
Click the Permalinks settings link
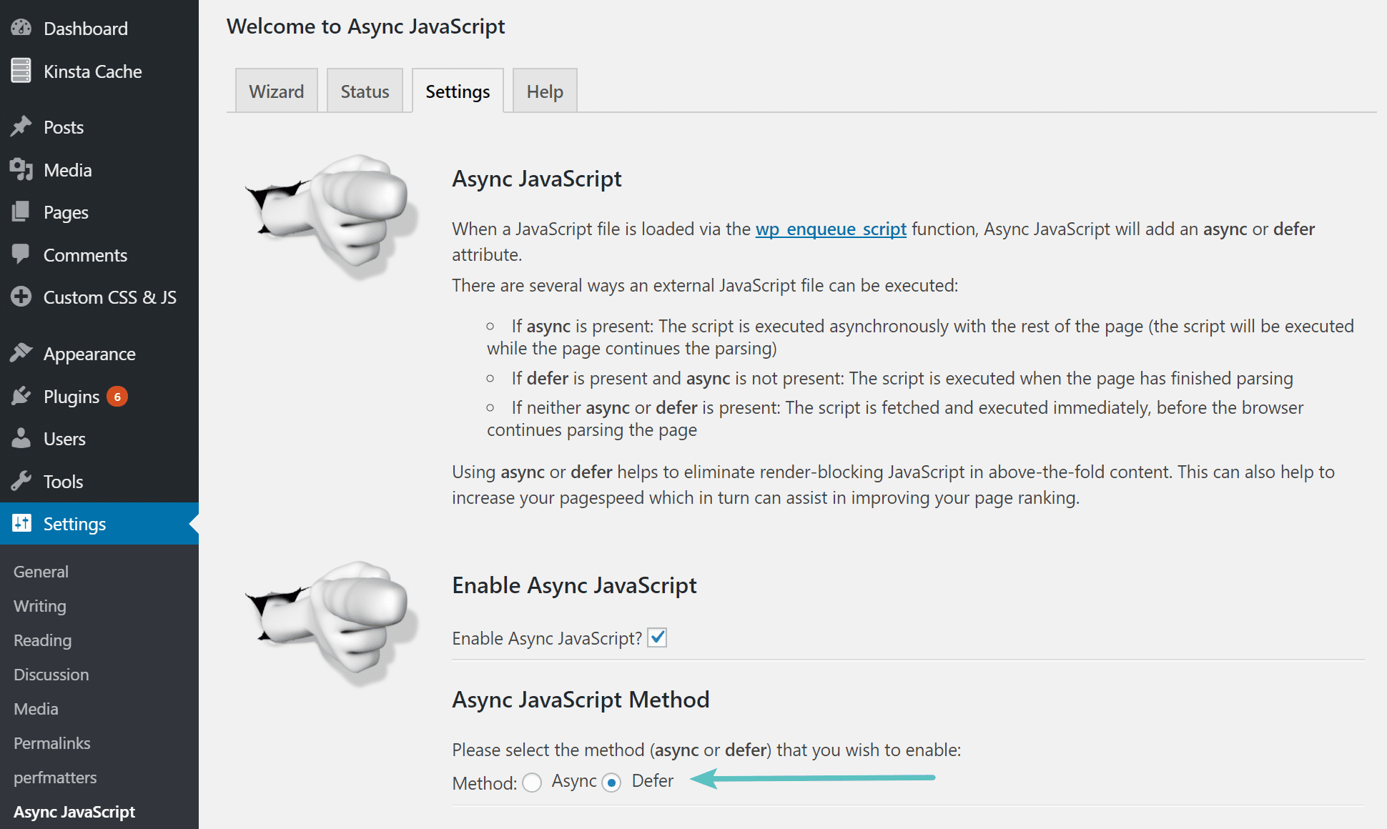point(51,743)
